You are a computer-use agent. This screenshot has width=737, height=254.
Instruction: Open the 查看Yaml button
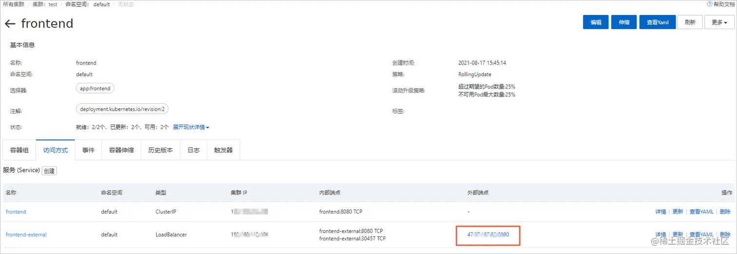pyautogui.click(x=657, y=22)
